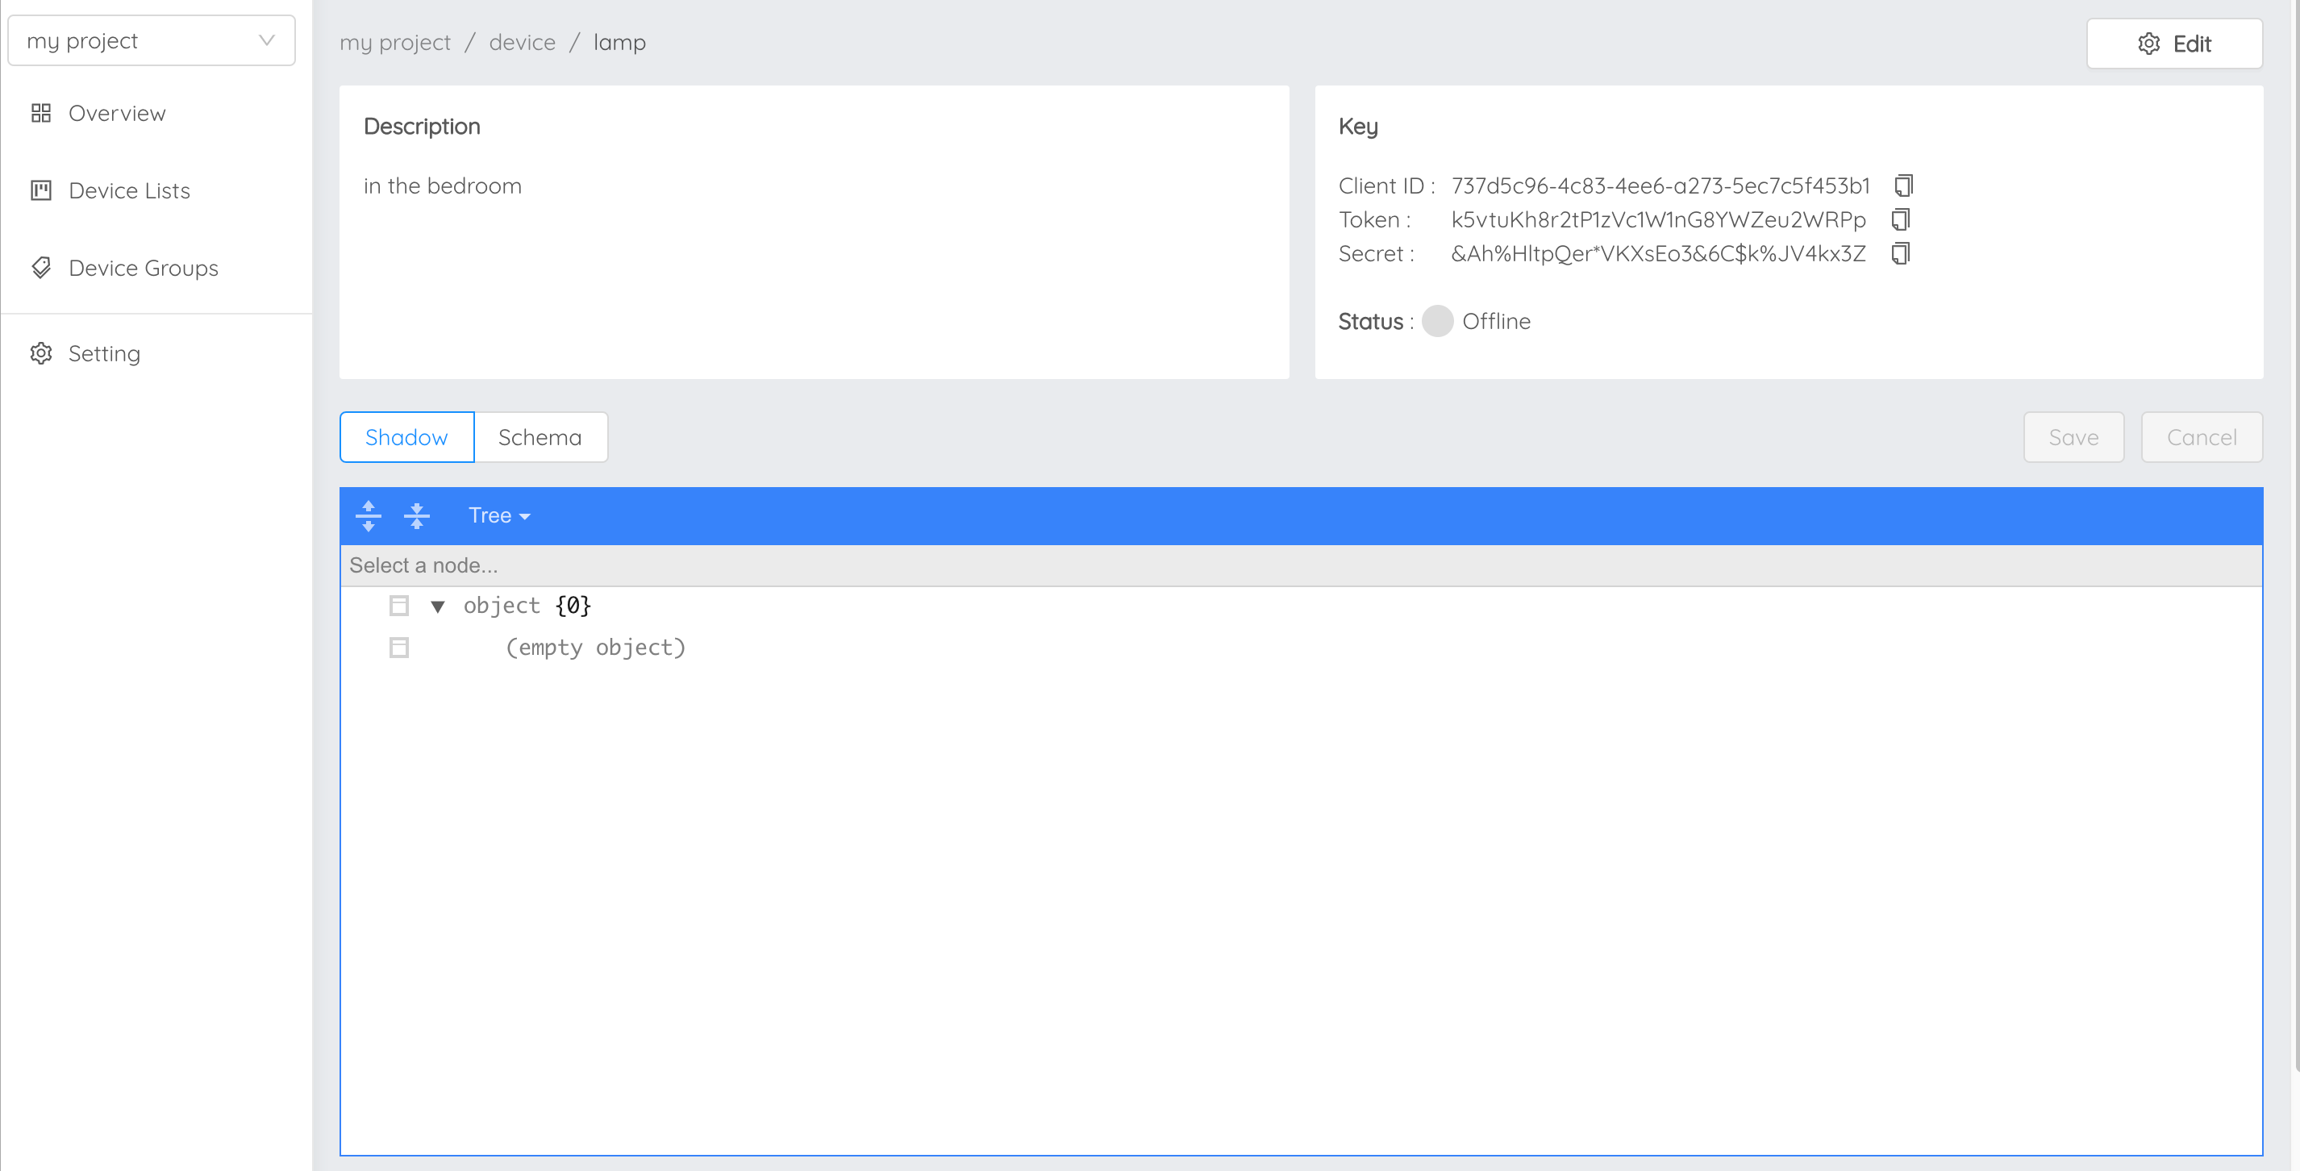The width and height of the screenshot is (2300, 1171).
Task: Go to my project breadcrumb link
Action: 395,43
